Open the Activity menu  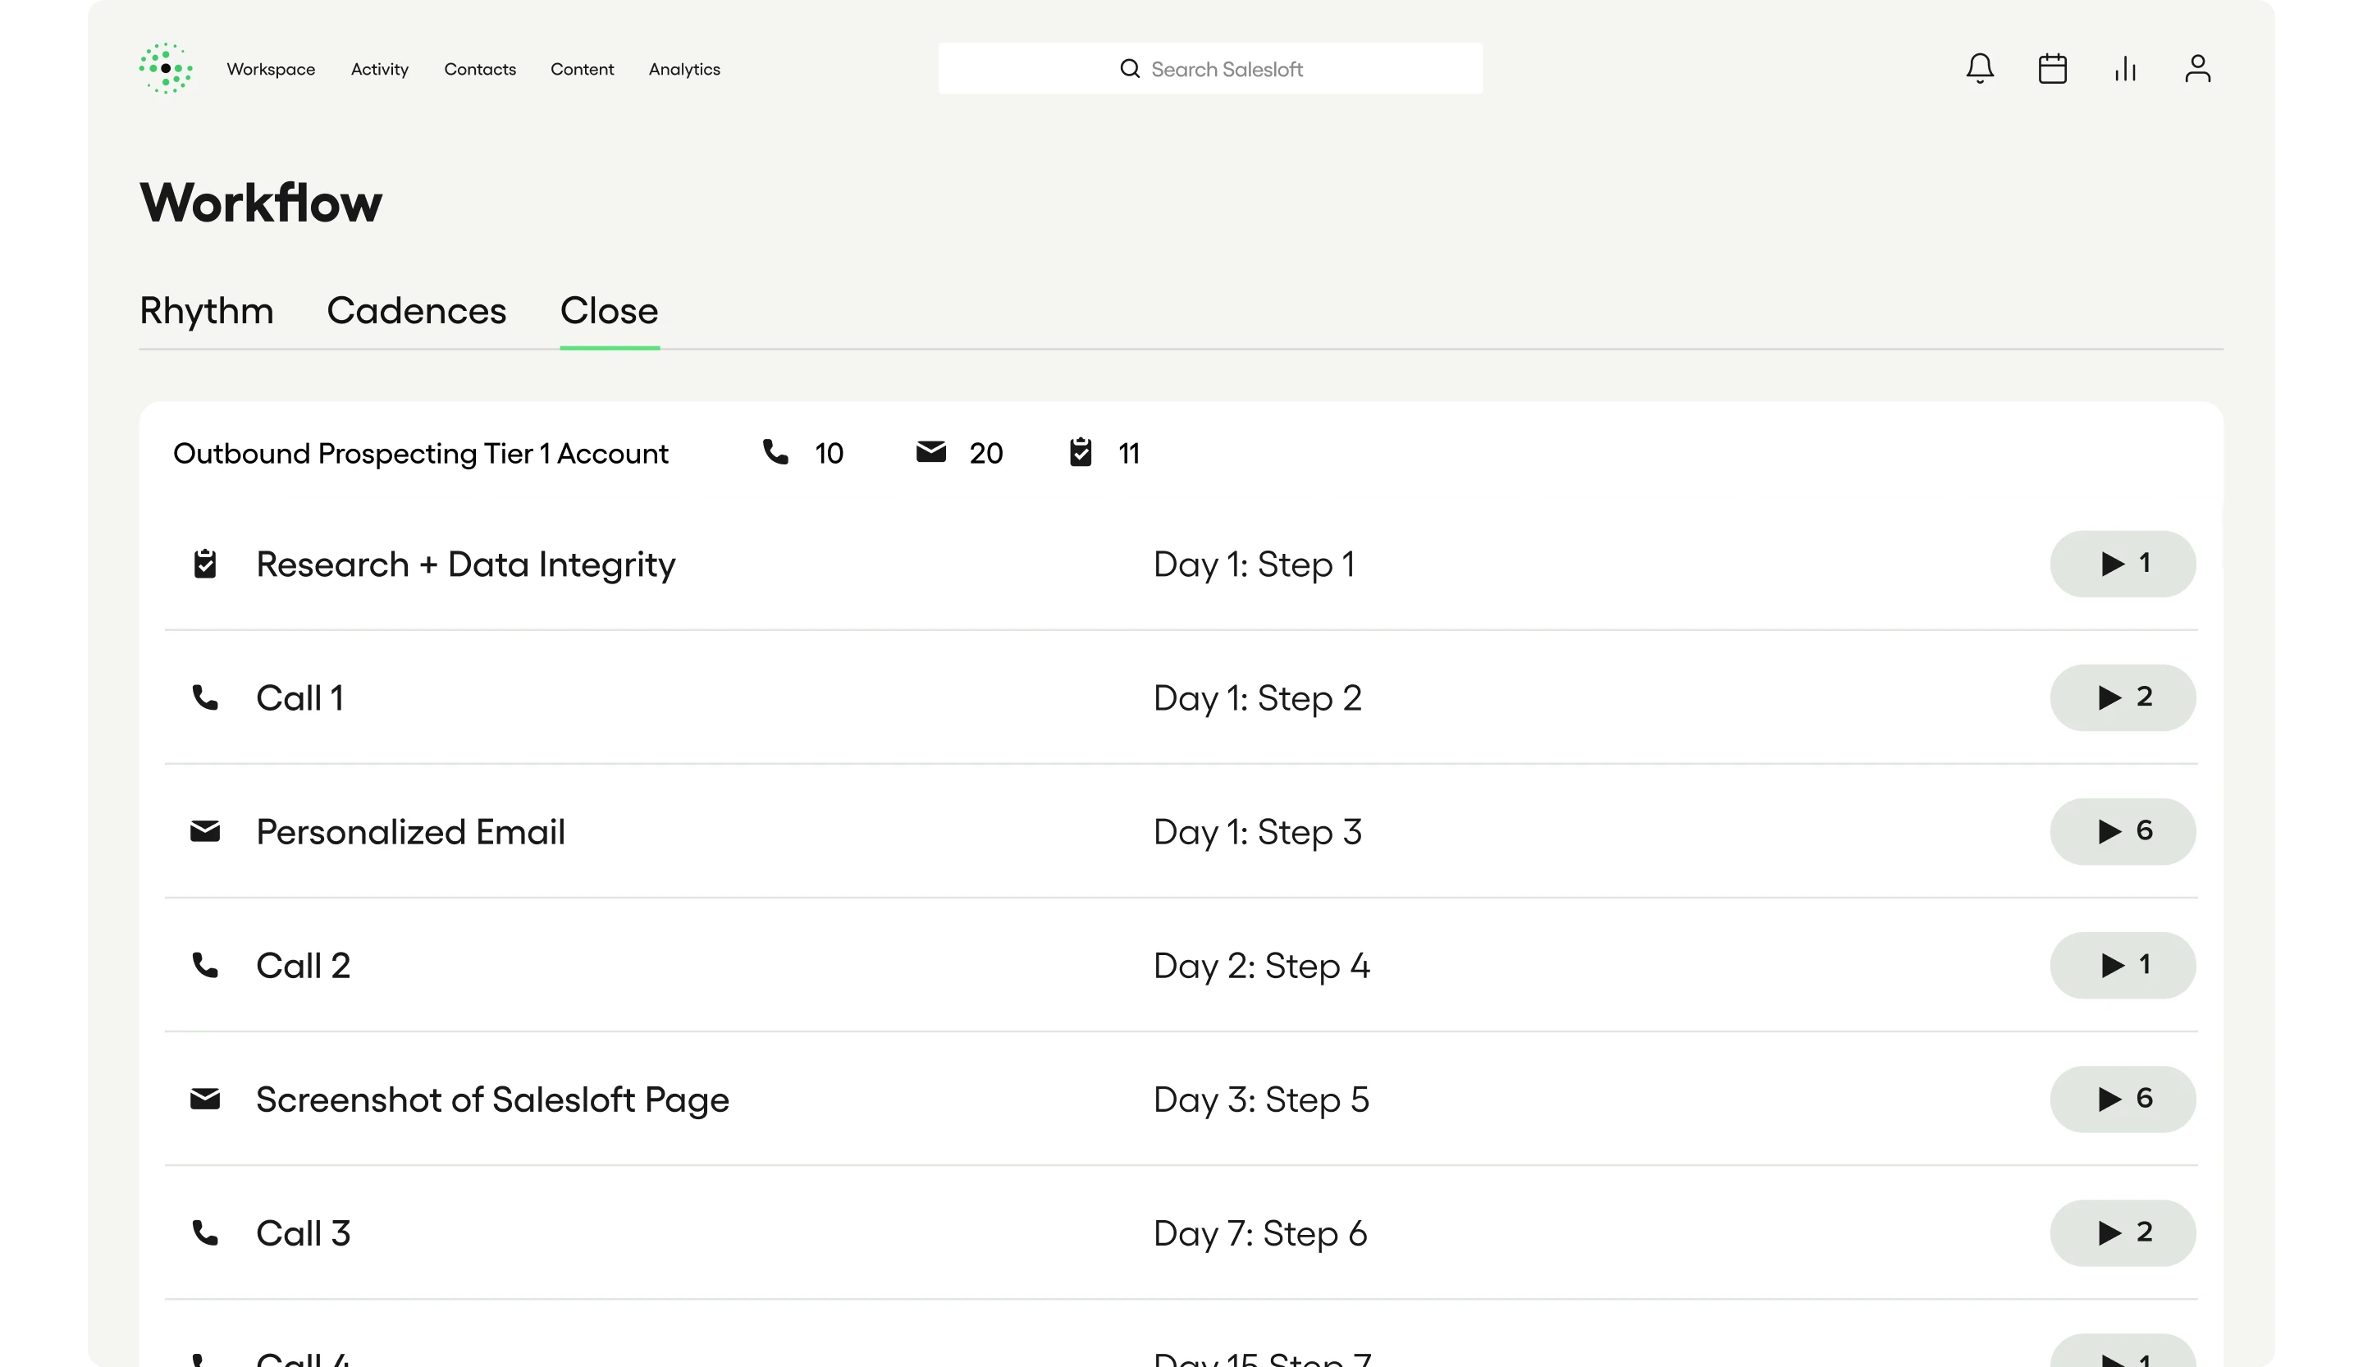tap(380, 70)
